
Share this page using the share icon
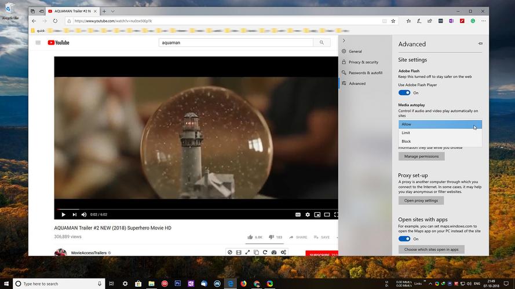click(430, 21)
